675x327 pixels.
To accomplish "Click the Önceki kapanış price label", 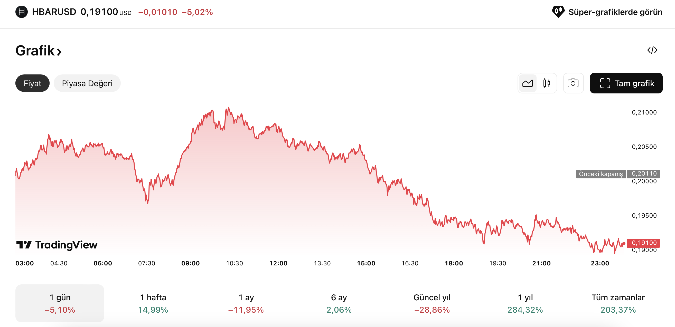I will (601, 174).
